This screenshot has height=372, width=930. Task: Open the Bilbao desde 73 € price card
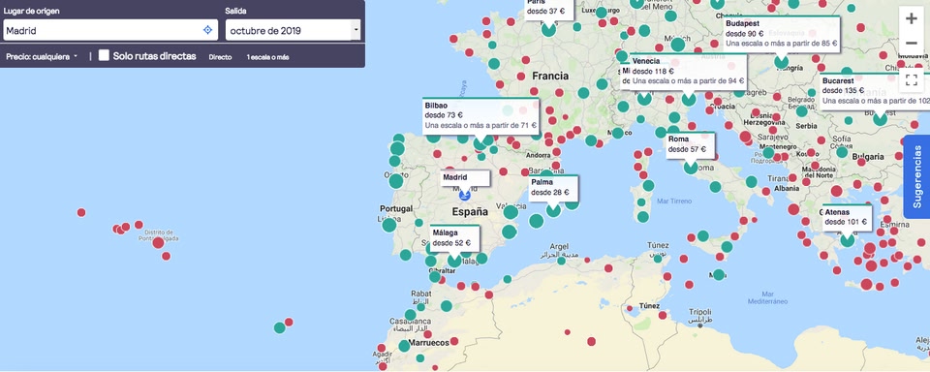pyautogui.click(x=481, y=115)
